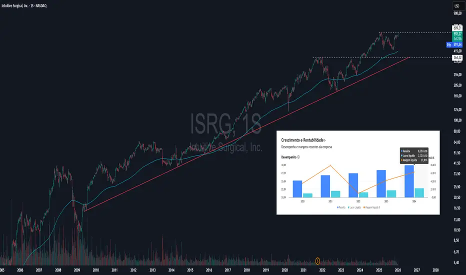Click the 2024 Receita blue bar

pyautogui.click(x=409, y=181)
